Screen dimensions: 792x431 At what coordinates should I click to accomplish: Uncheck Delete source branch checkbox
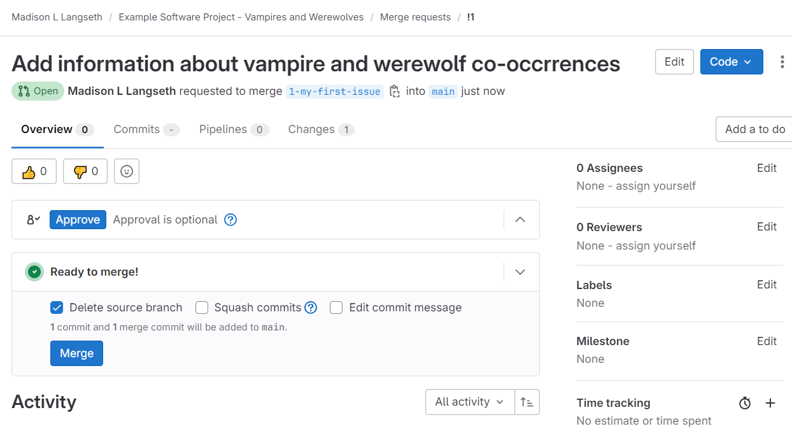point(57,308)
